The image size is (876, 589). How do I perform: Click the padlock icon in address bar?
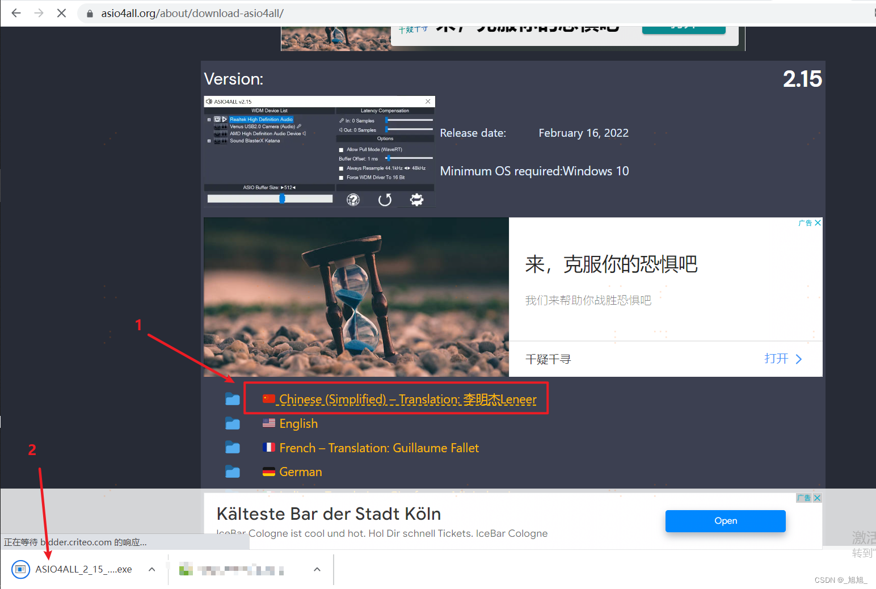(x=90, y=13)
